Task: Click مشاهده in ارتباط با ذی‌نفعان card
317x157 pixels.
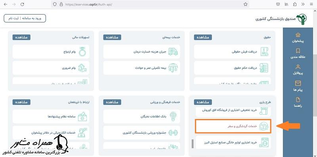Action: 21,102
